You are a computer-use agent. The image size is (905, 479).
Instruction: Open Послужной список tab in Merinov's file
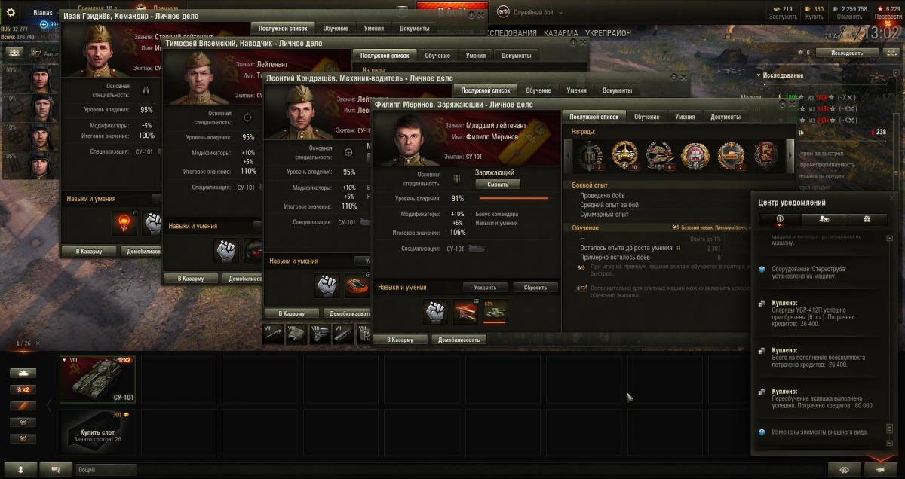point(594,117)
